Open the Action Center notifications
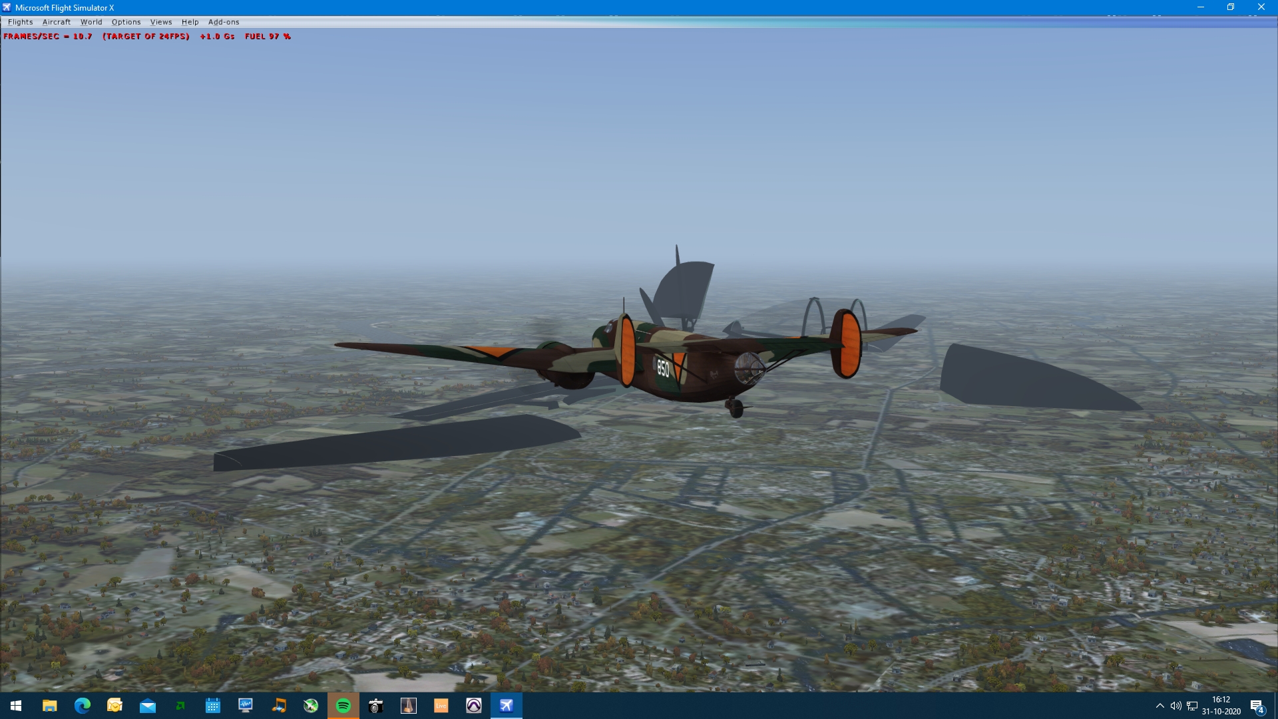The height and width of the screenshot is (719, 1278). pos(1257,706)
